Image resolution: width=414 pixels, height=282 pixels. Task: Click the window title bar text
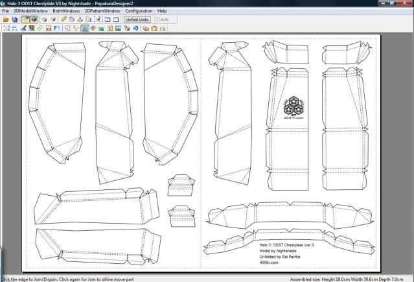click(x=70, y=4)
